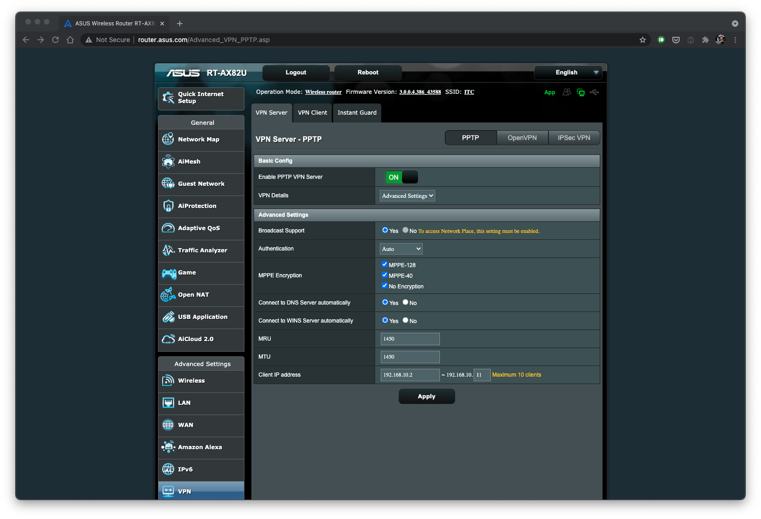This screenshot has width=761, height=519.
Task: Toggle the Enable PPTP VPN Server switch
Action: point(401,177)
